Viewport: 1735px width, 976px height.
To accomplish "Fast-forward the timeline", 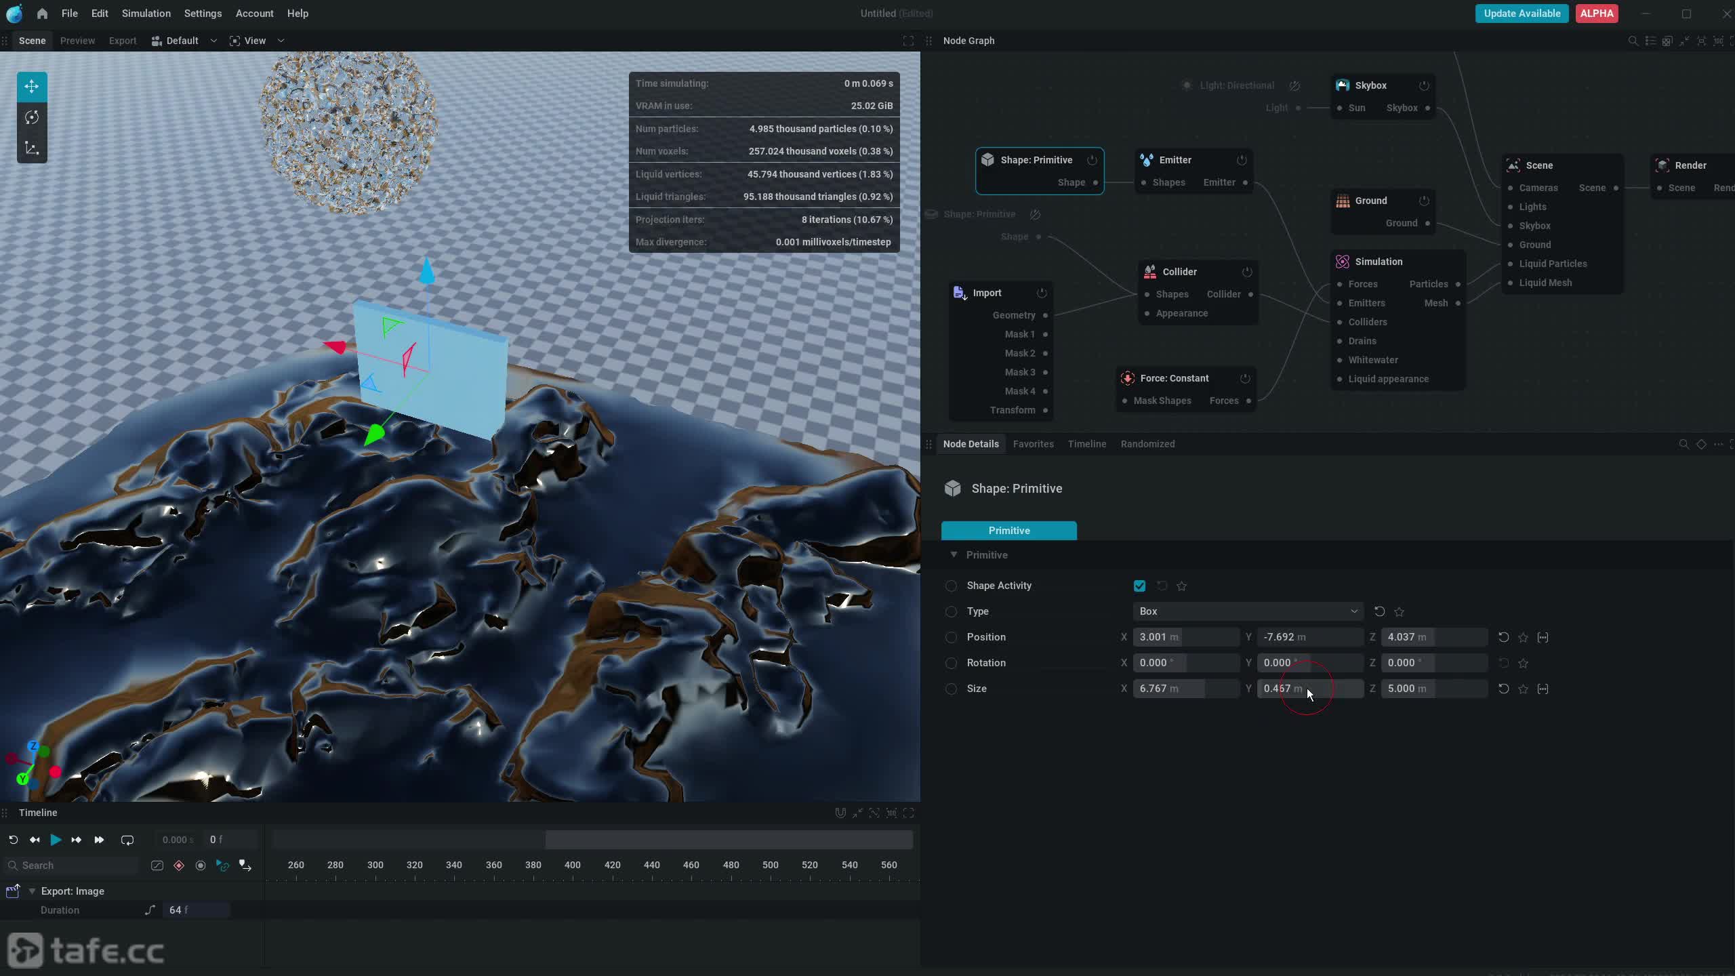I will (x=99, y=840).
